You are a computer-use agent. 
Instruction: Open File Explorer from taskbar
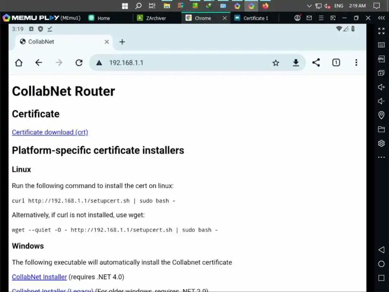tap(167, 6)
